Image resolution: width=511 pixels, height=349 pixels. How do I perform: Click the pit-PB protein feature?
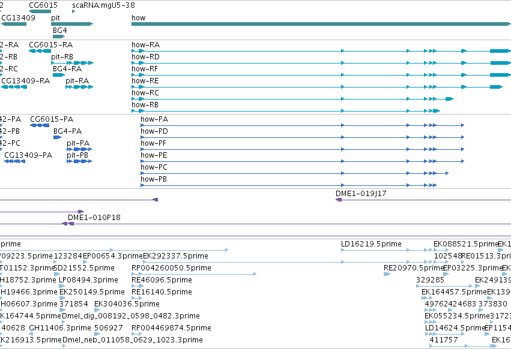[x=79, y=161]
